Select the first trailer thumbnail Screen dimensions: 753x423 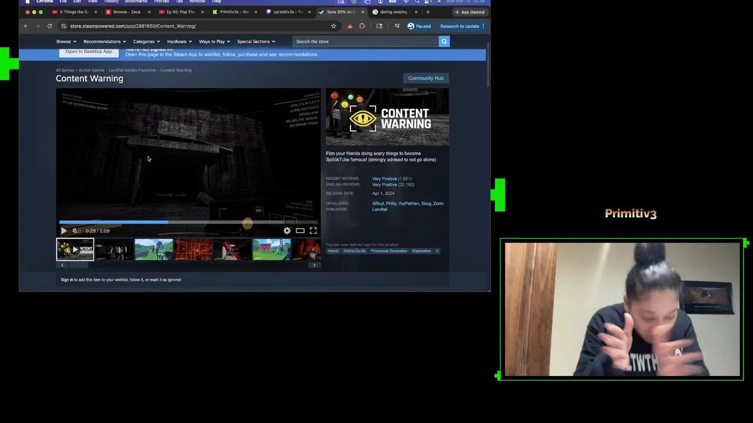click(x=75, y=249)
